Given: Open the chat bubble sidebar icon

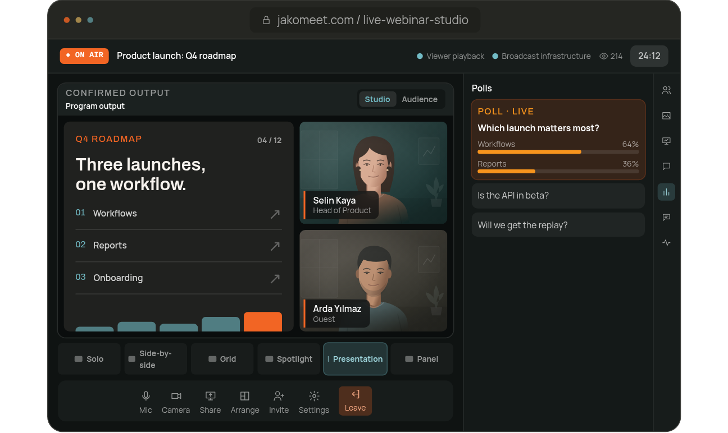Looking at the screenshot, I should [x=666, y=167].
